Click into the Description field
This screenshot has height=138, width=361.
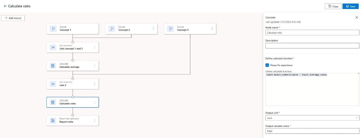312,46
